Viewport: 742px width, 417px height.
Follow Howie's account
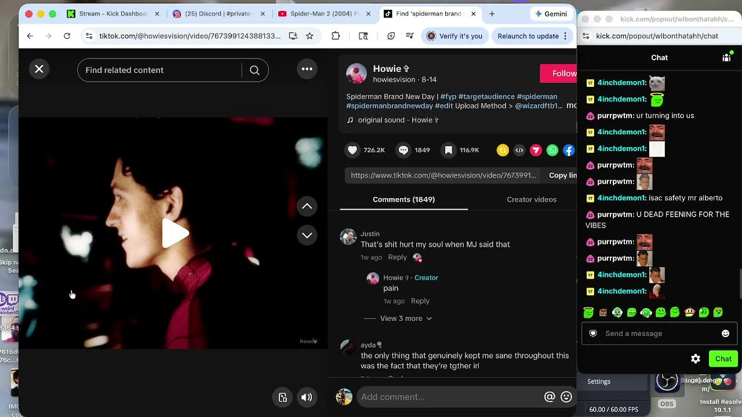pos(558,74)
